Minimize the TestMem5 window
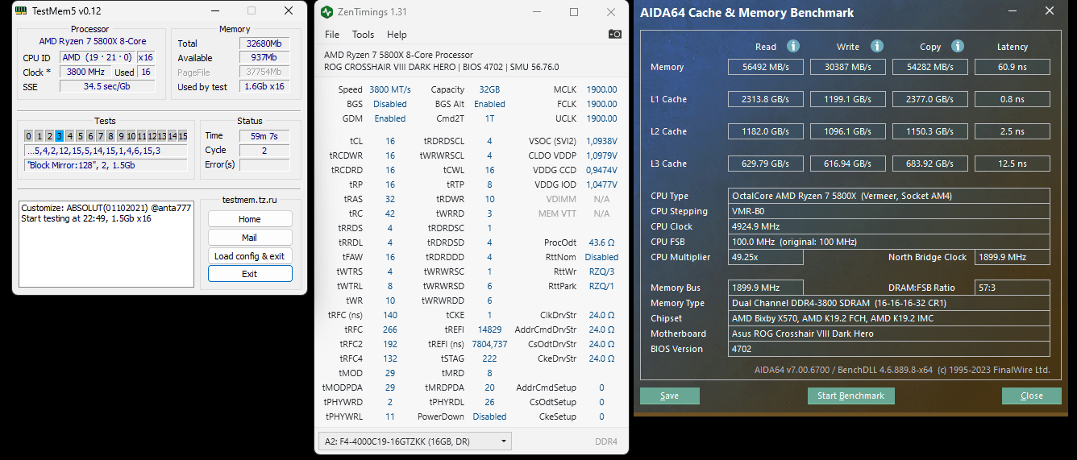This screenshot has width=1077, height=460. [x=214, y=11]
